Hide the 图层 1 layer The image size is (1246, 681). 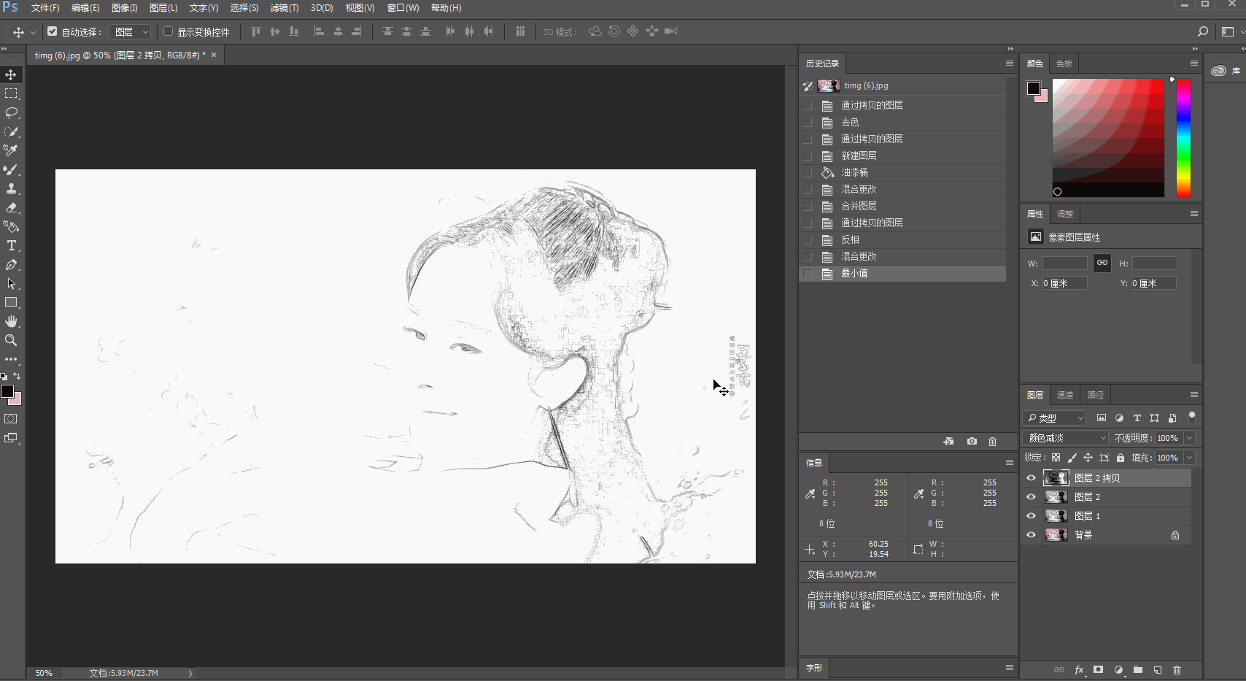(x=1031, y=515)
